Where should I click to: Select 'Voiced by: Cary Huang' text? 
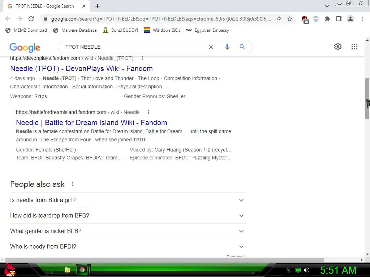(155, 150)
